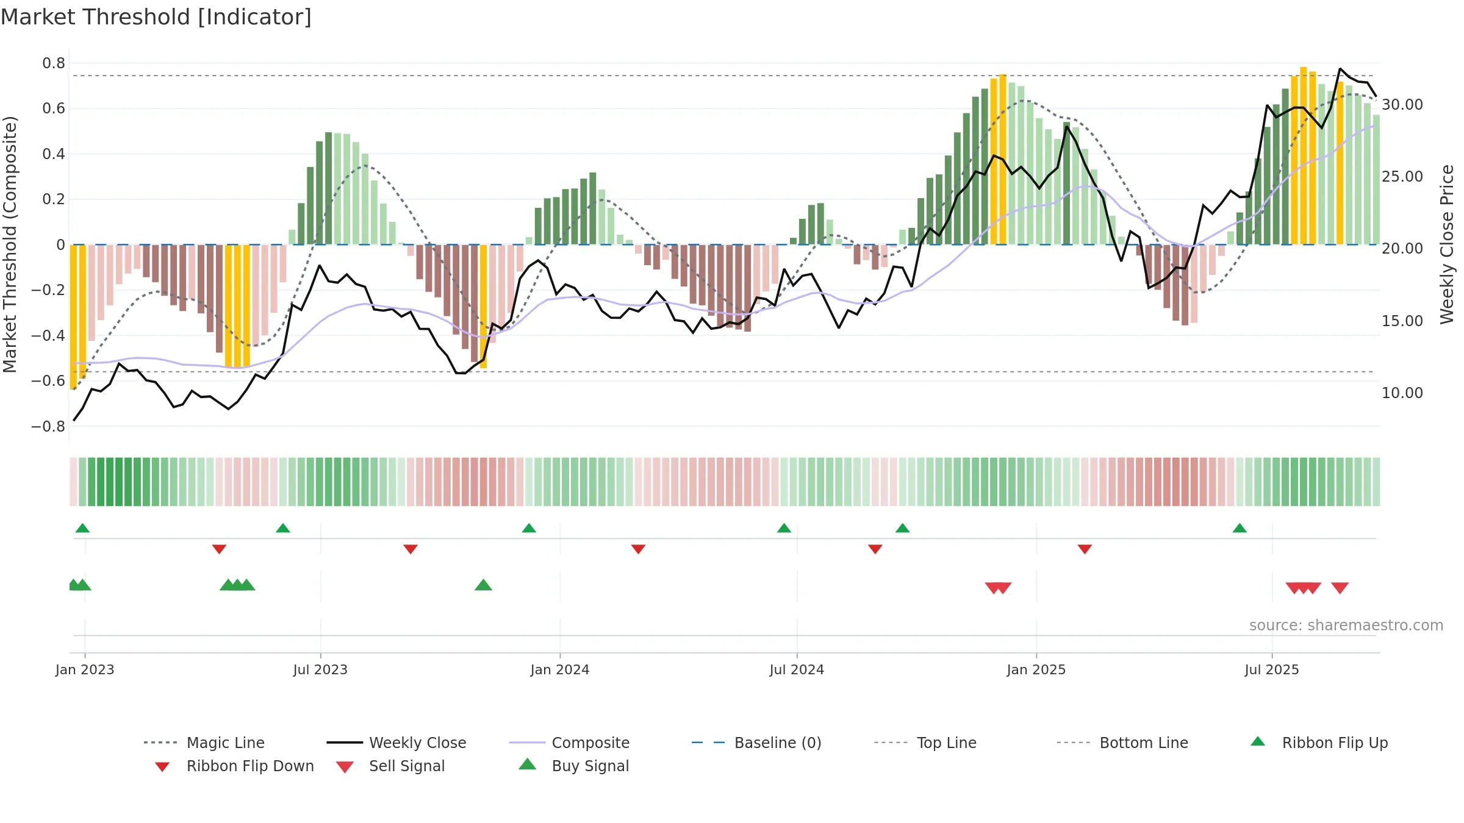This screenshot has width=1464, height=823.
Task: Click the lone Buy Signal marker before Jan 2024
Action: [483, 585]
